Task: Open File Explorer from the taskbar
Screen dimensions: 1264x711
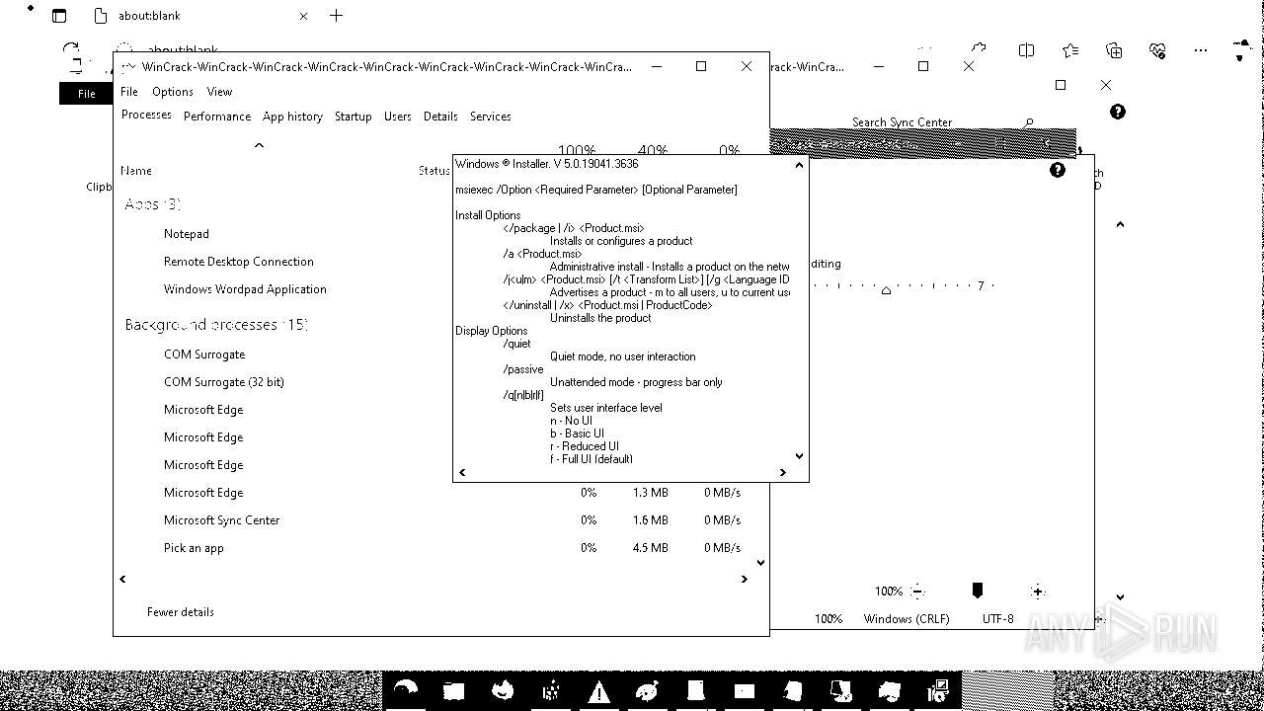Action: pos(453,690)
